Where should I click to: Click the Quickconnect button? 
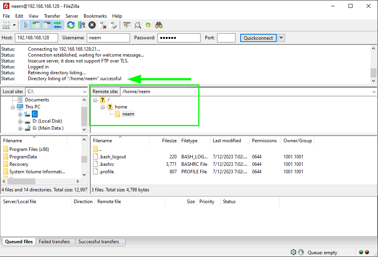pos(258,38)
